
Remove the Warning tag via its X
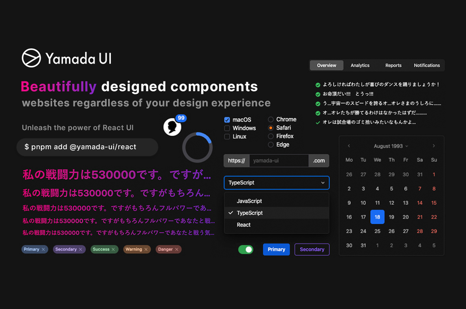click(146, 249)
